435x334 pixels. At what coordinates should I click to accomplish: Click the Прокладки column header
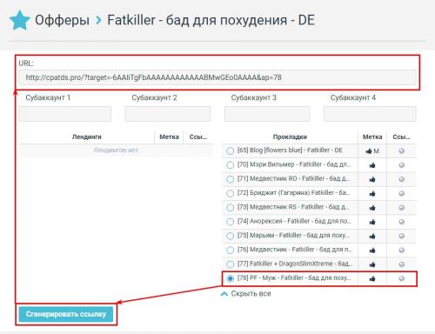290,137
